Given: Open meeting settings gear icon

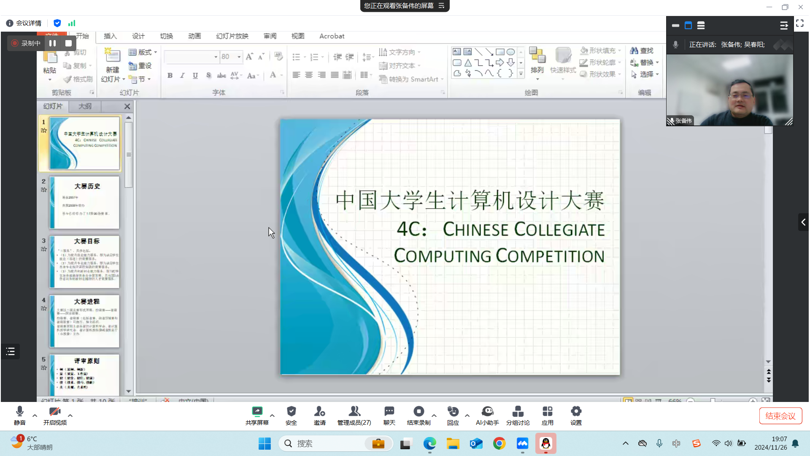Looking at the screenshot, I should point(576,412).
